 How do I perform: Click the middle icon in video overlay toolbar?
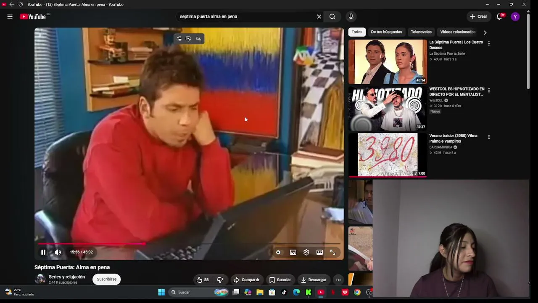tap(188, 39)
